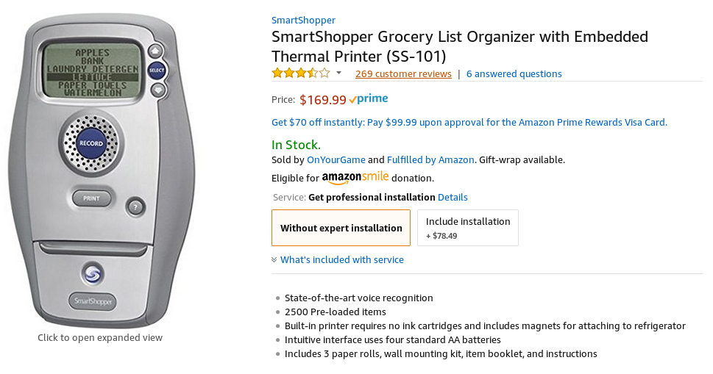
Task: Select the Include installation option
Action: (468, 227)
